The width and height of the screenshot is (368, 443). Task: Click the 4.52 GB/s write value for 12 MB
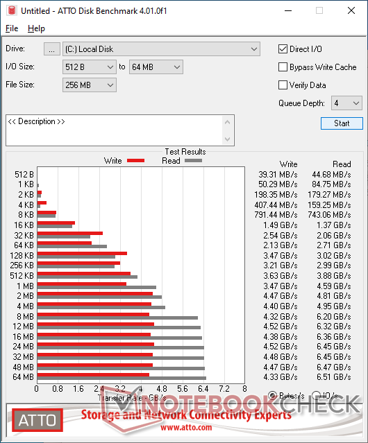[x=281, y=327]
